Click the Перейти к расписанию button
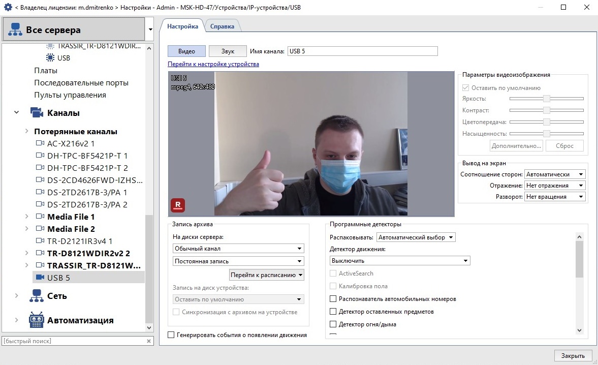 point(267,275)
